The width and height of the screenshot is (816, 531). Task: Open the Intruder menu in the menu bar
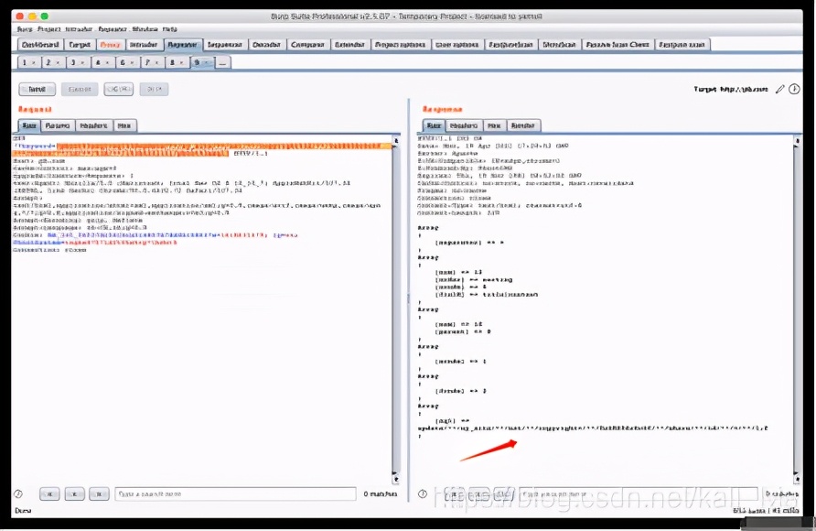click(x=79, y=29)
